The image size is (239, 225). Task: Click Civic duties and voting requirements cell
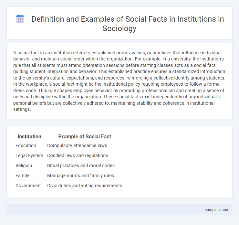pos(85,186)
